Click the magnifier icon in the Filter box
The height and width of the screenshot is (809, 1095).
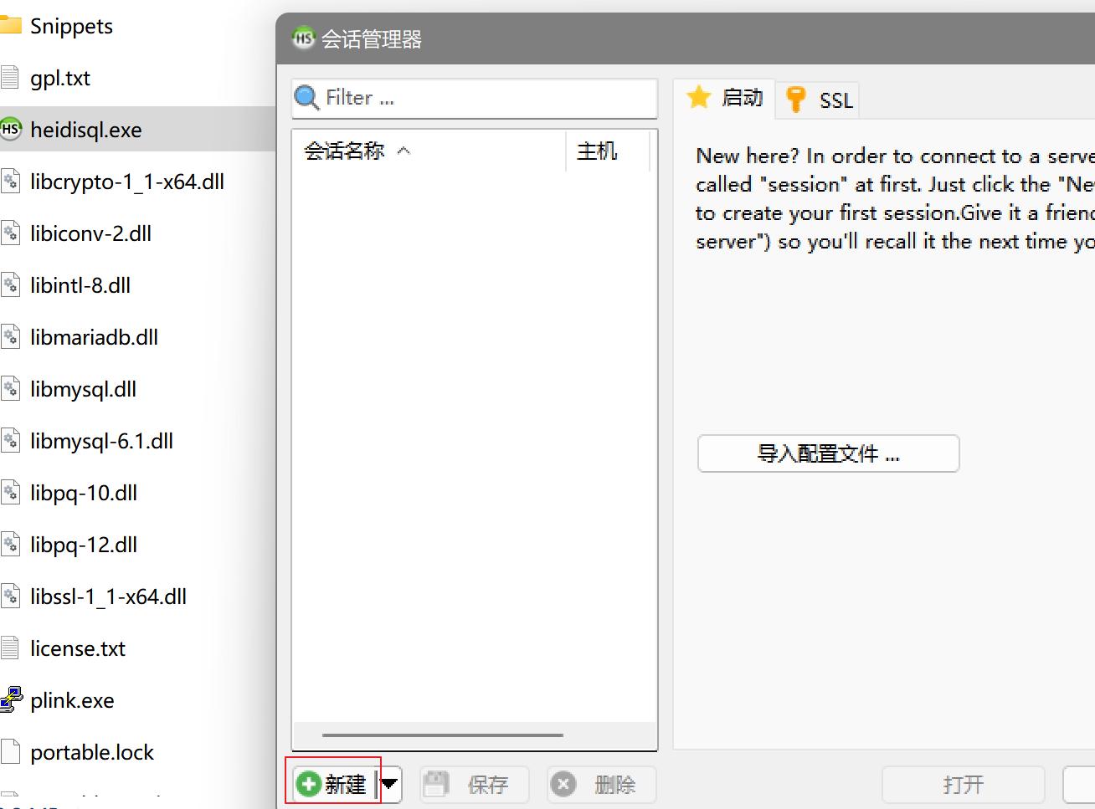(306, 98)
